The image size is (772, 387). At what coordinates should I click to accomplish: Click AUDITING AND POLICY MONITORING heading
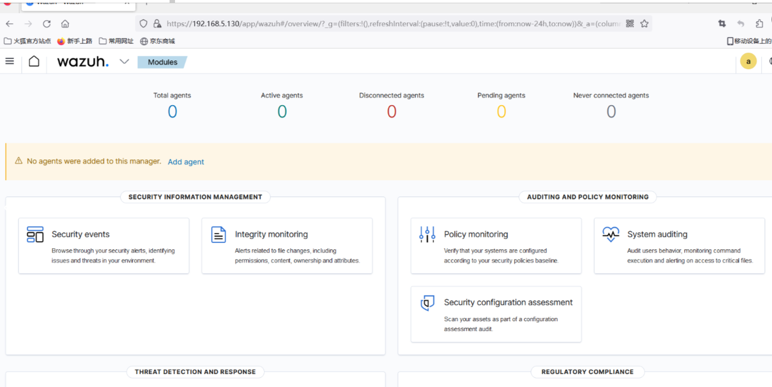click(588, 197)
